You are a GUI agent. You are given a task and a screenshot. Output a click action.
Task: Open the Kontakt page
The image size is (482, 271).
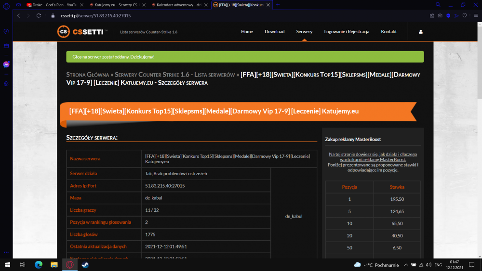pos(389,32)
